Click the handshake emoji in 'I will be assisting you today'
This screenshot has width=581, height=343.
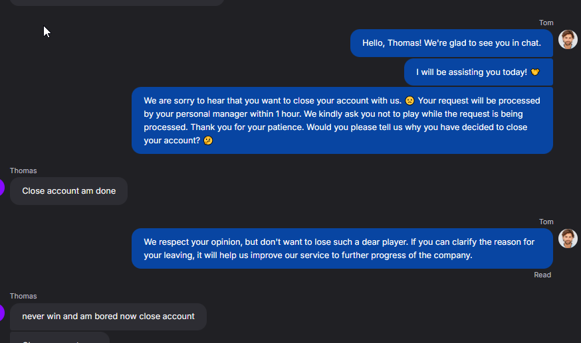click(x=535, y=72)
